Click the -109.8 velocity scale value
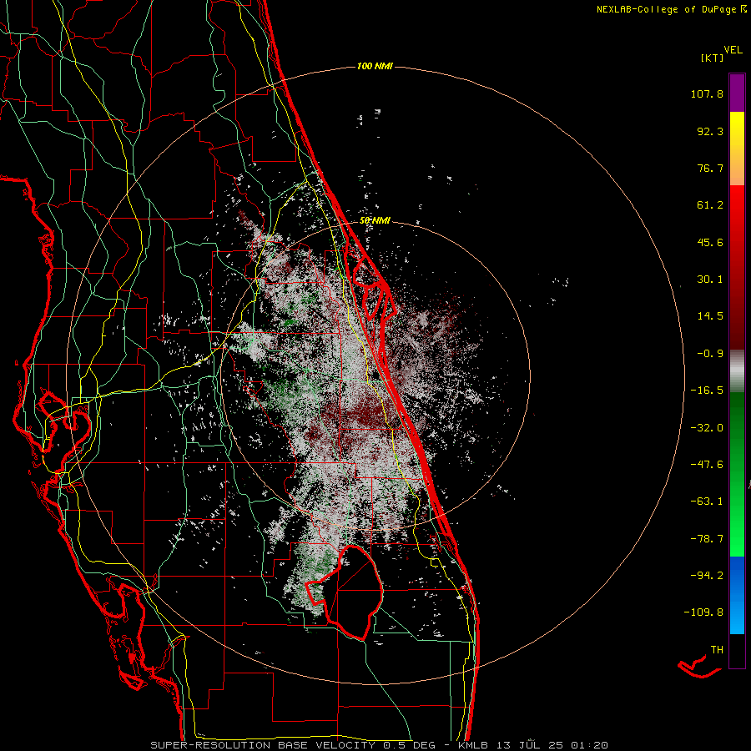 (703, 612)
